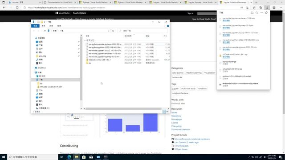The image size is (285, 160).
Task: Open file link under VSCode-win32-x64 zip download
Action: point(226,57)
